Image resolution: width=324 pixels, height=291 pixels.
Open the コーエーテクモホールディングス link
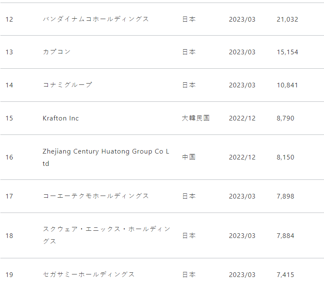click(x=96, y=196)
